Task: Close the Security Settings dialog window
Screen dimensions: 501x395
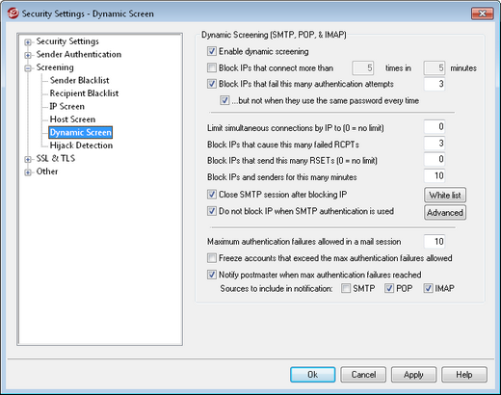Action: (483, 13)
